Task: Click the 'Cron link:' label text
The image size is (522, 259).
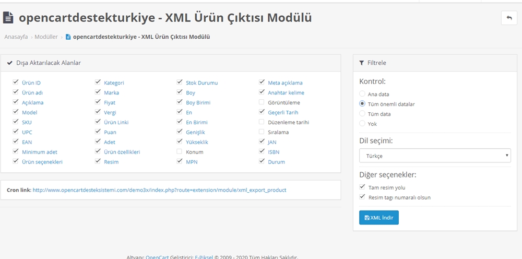Action: tap(19, 190)
